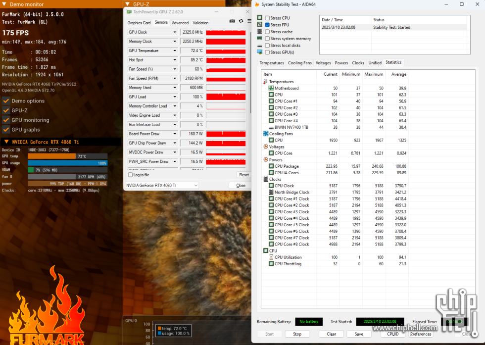
Task: Open AIDA64 Unified tab
Action: pos(375,63)
